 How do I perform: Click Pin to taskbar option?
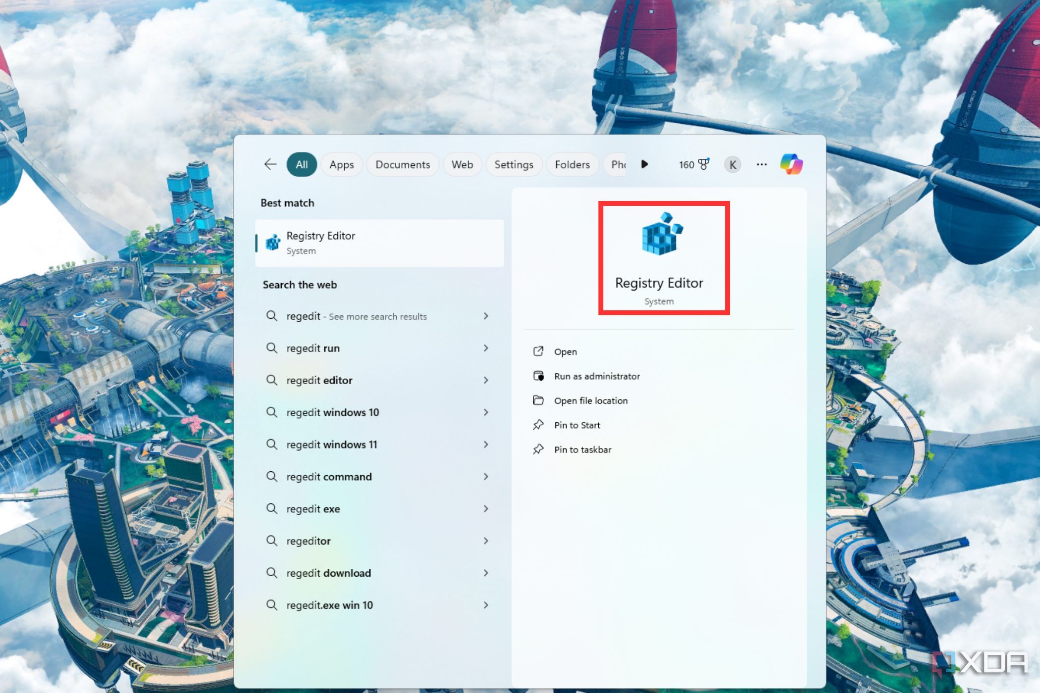[583, 448]
